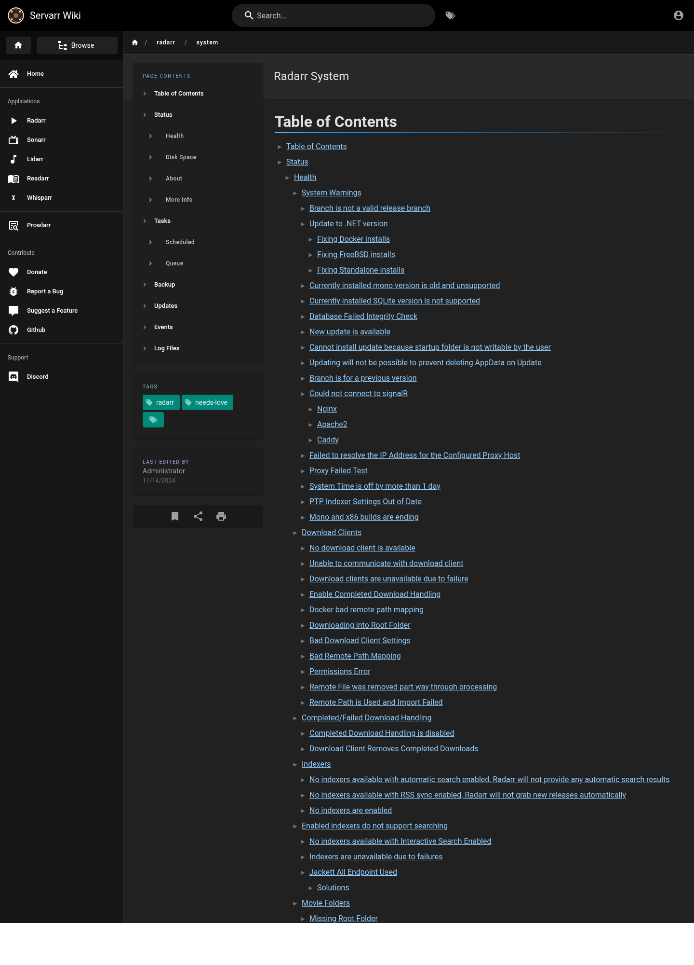Screen dimensions: 694x965
Task: Open Lidarr from the Applications sidebar
Action: [61, 159]
